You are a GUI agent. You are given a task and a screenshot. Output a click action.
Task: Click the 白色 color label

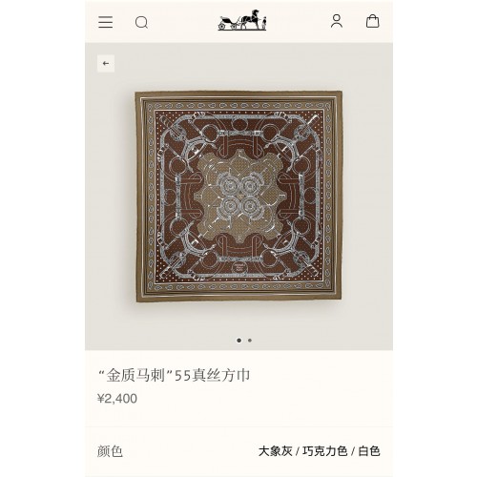point(369,451)
